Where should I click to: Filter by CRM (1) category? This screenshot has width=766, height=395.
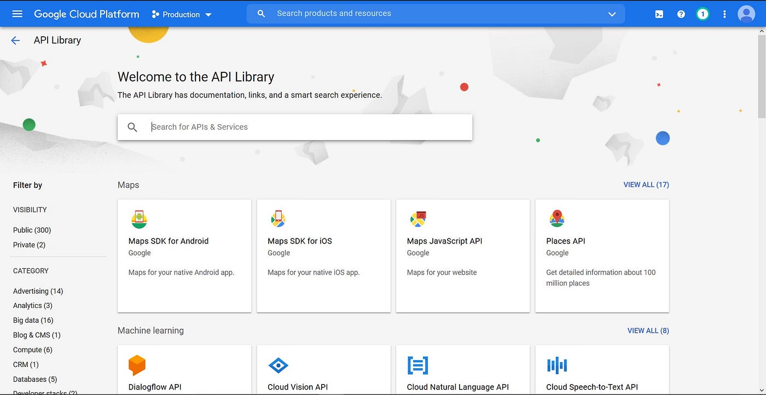(26, 364)
